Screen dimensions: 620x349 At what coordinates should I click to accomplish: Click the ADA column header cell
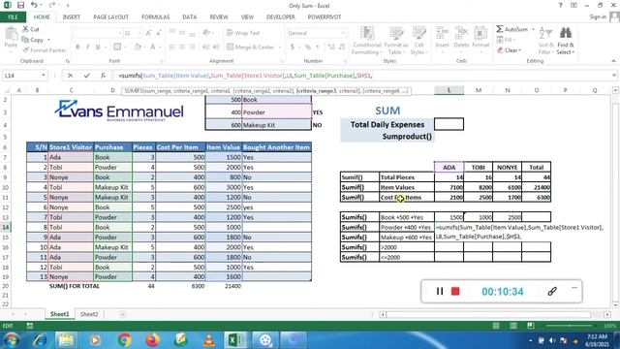449,167
